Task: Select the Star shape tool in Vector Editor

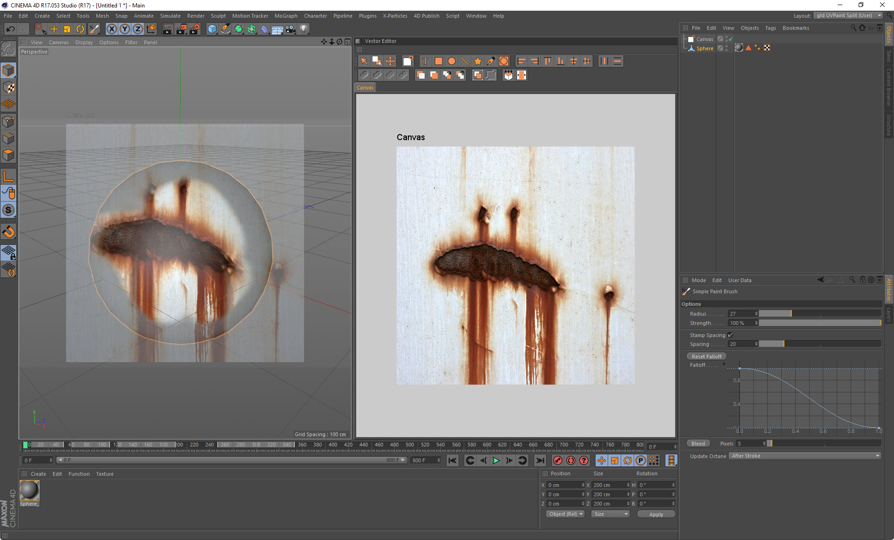Action: (477, 61)
